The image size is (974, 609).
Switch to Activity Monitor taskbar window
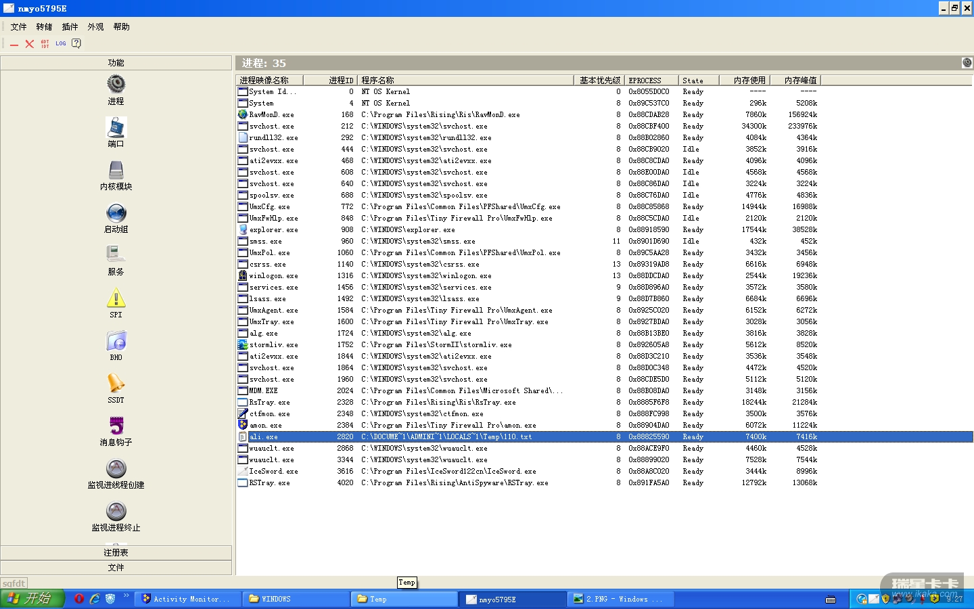(187, 599)
